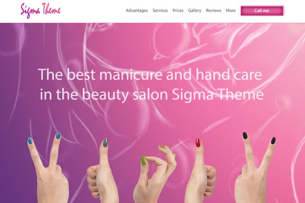305x203 pixels.
Task: Click the hero headline text
Action: [151, 84]
